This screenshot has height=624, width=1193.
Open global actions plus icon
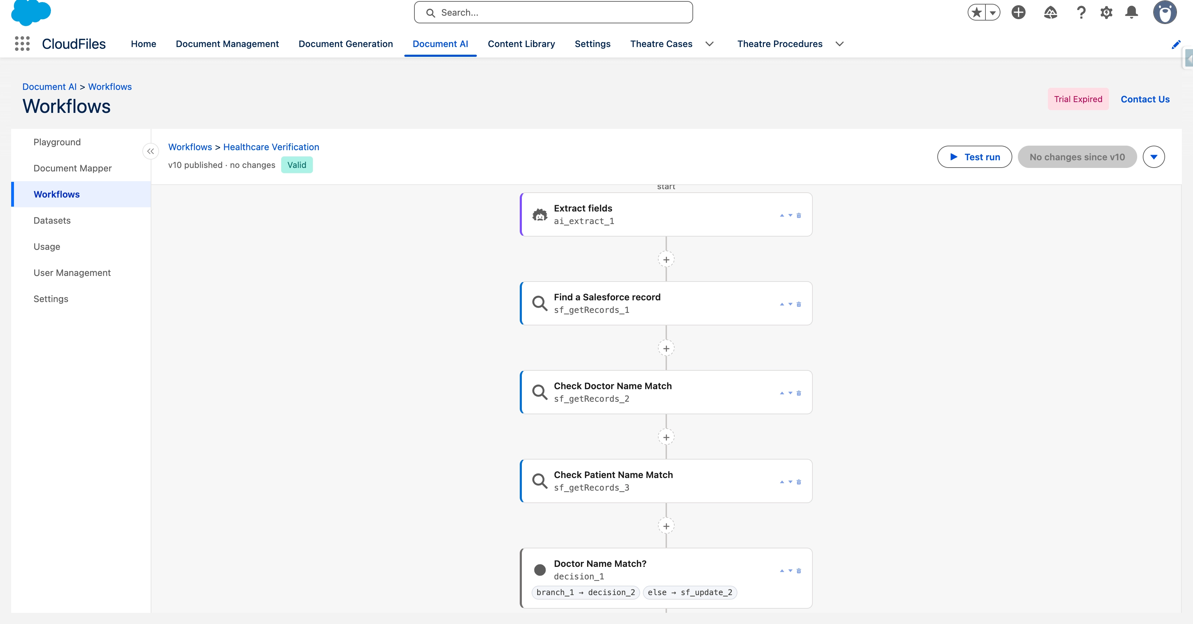pyautogui.click(x=1018, y=13)
